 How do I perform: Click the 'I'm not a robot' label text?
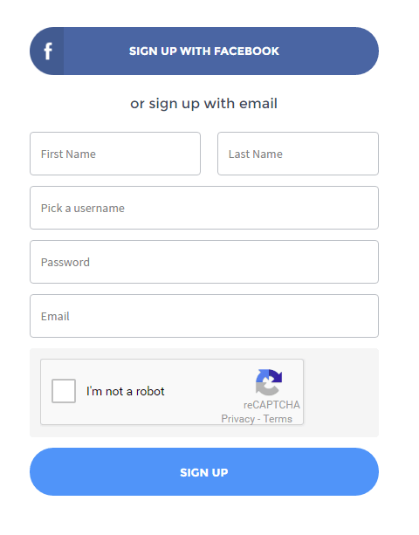point(125,391)
